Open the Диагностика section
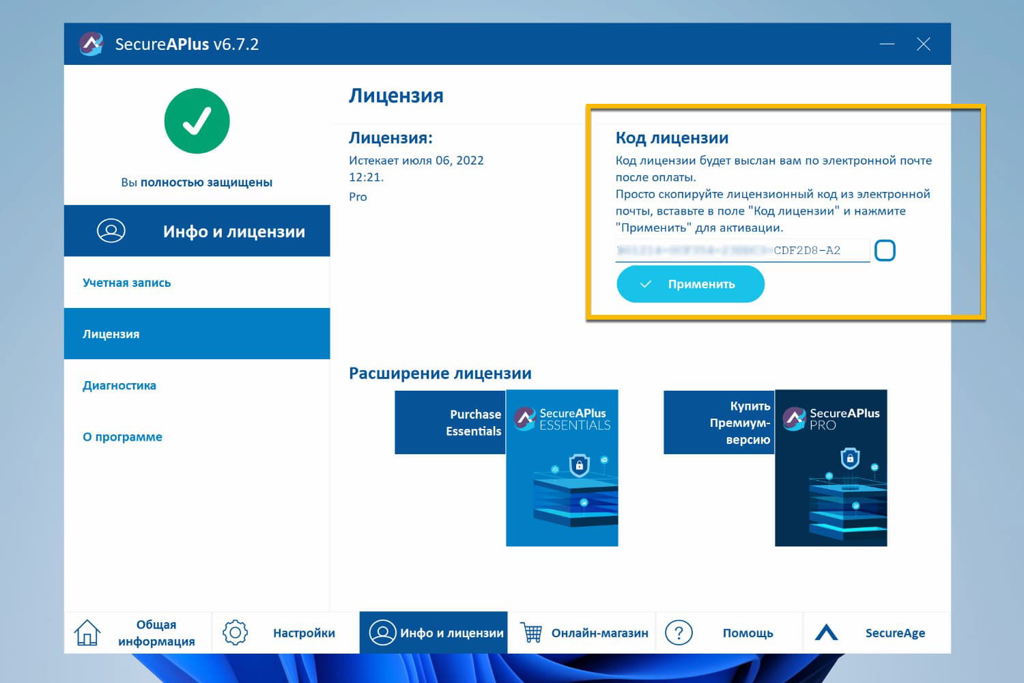This screenshot has width=1024, height=683. click(197, 385)
